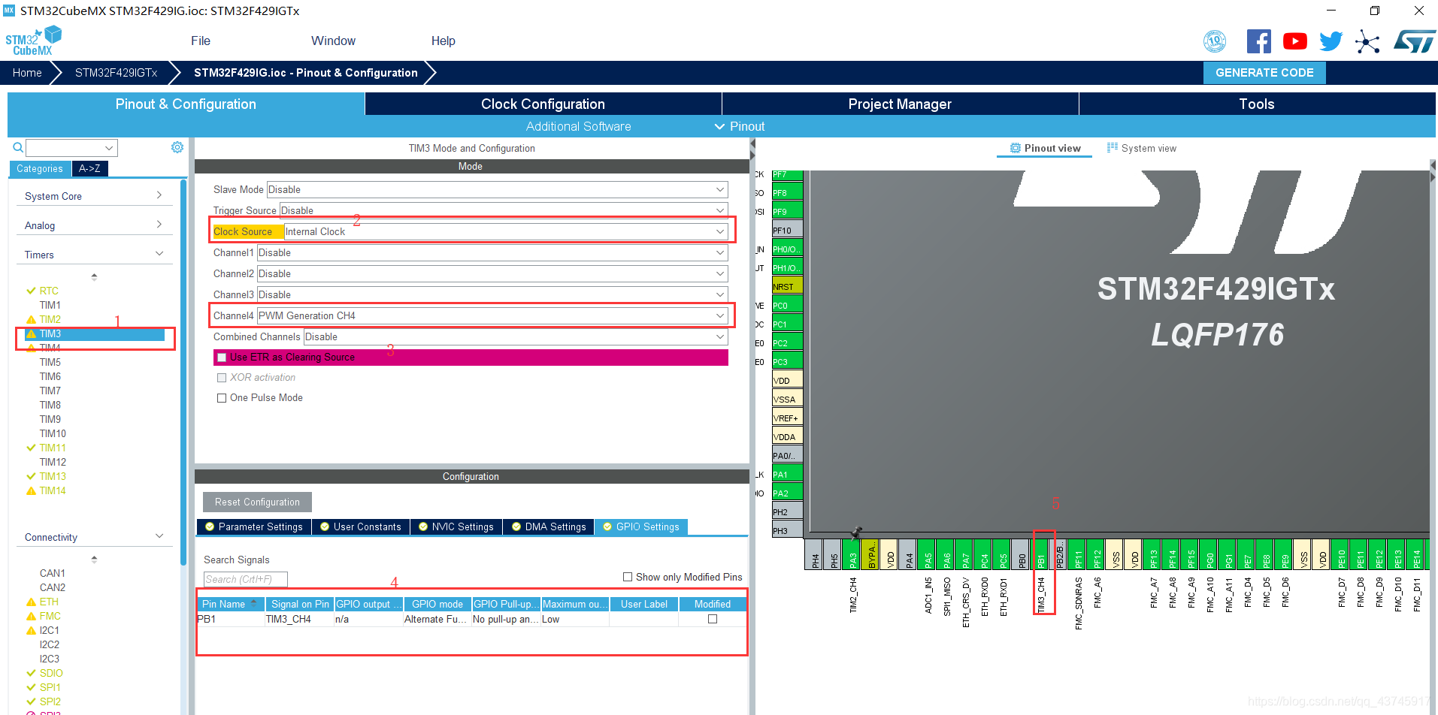Open the Combined Channels dropdown
The height and width of the screenshot is (715, 1438).
click(x=516, y=336)
